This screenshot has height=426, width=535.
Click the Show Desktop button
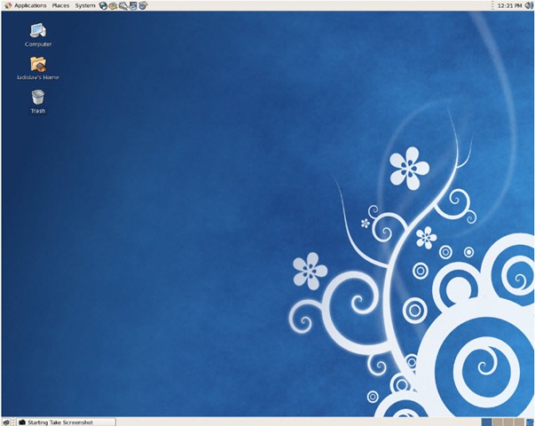coord(6,422)
